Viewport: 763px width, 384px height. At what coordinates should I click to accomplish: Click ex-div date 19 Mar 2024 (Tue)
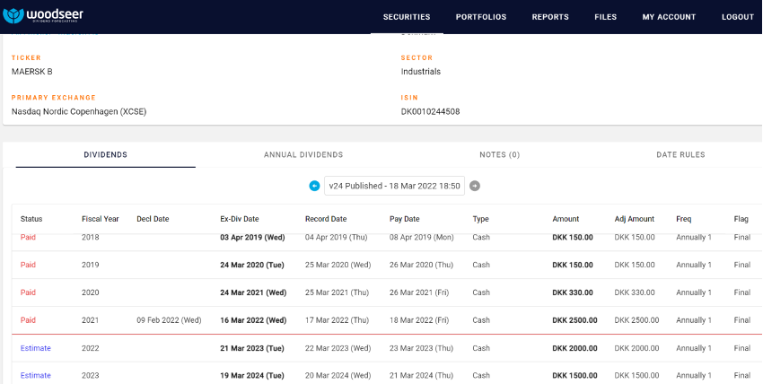252,375
